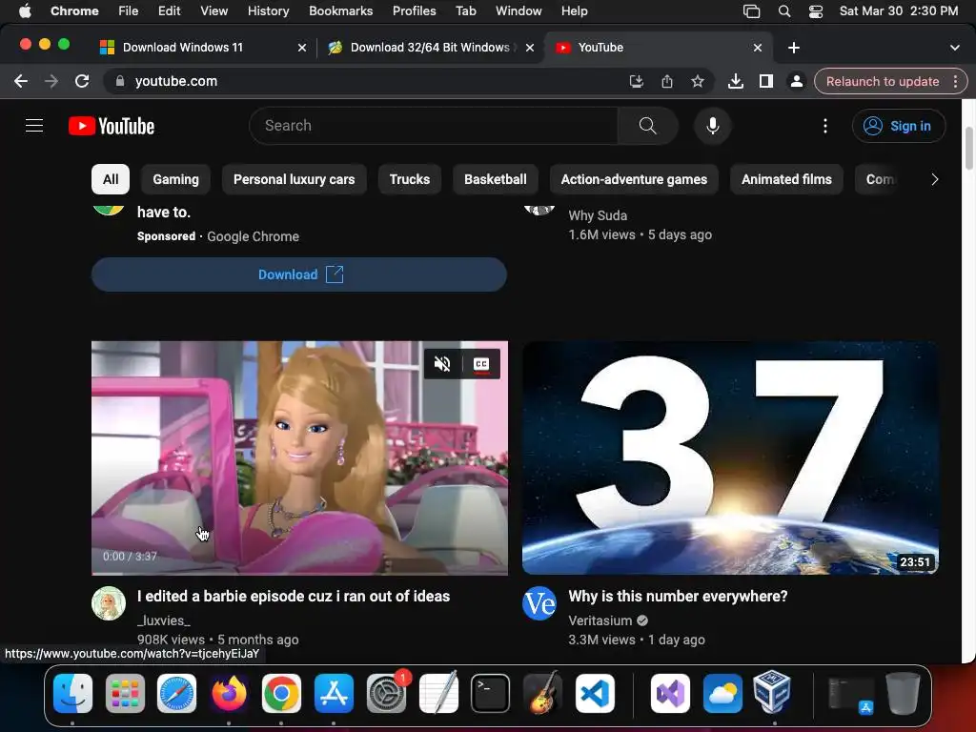The width and height of the screenshot is (976, 732).
Task: Open macOS Control Center icon
Action: pyautogui.click(x=816, y=11)
